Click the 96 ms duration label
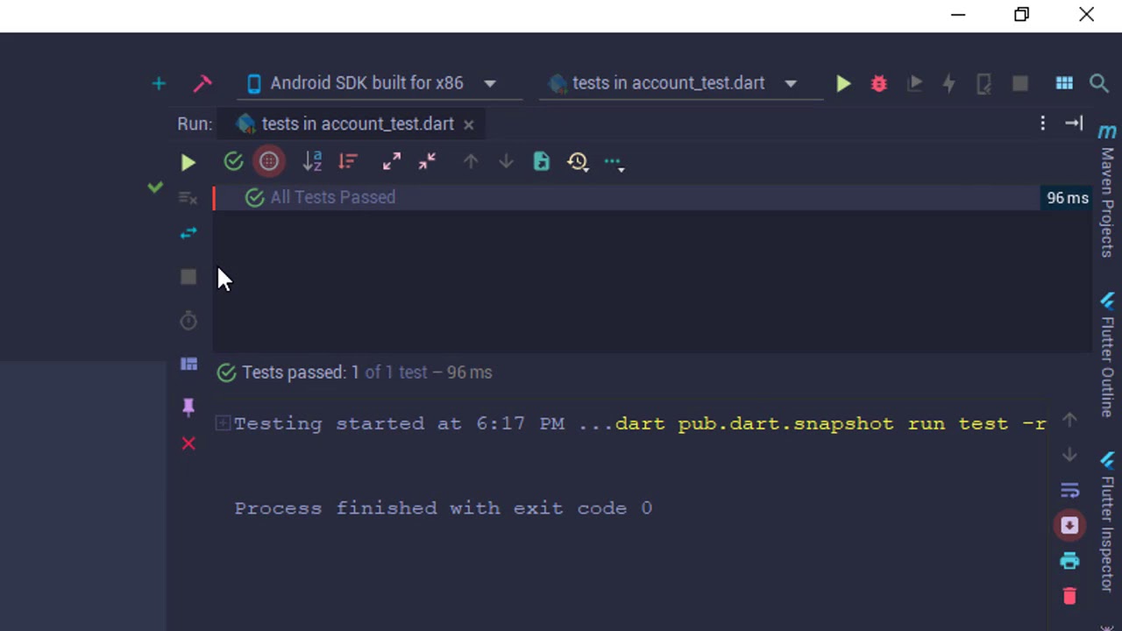 pos(1067,198)
